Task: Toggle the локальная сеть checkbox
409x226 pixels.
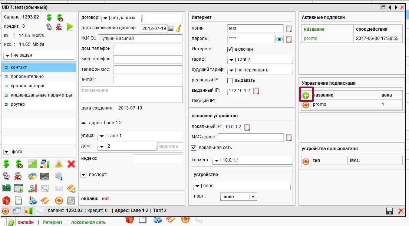Action: (x=194, y=148)
